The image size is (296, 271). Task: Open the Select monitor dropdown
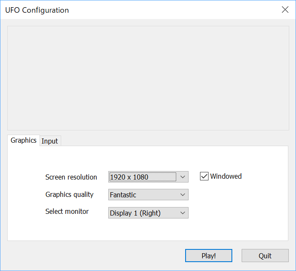[148, 213]
